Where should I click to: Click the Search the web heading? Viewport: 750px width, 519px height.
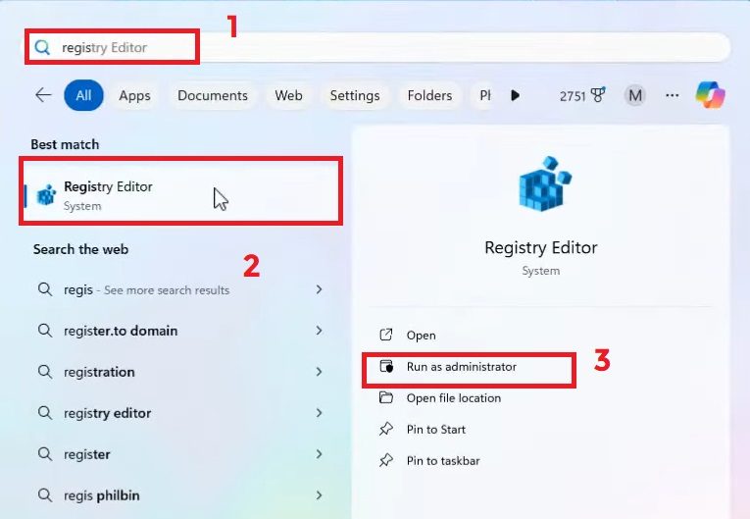point(80,249)
